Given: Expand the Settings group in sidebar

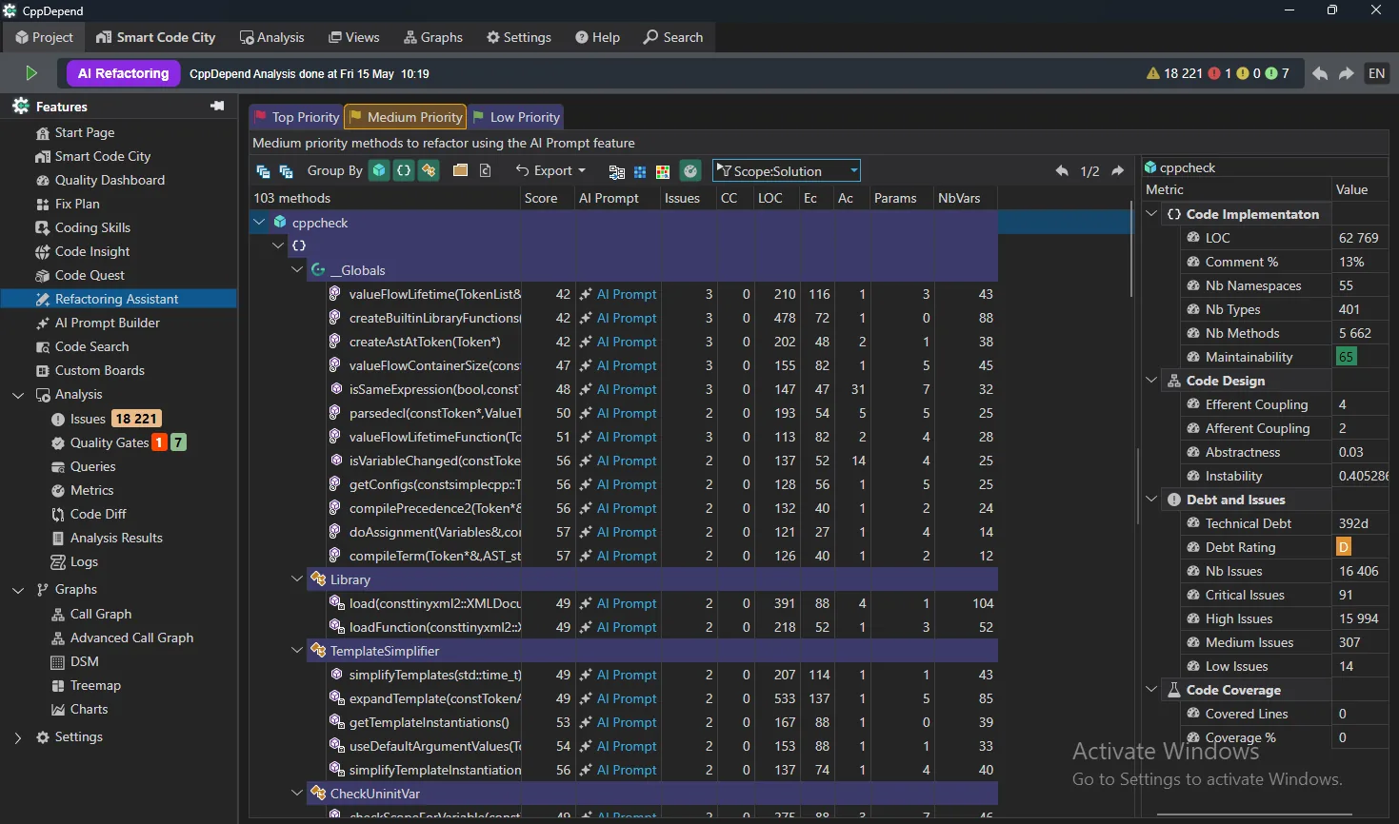Looking at the screenshot, I should pos(18,737).
